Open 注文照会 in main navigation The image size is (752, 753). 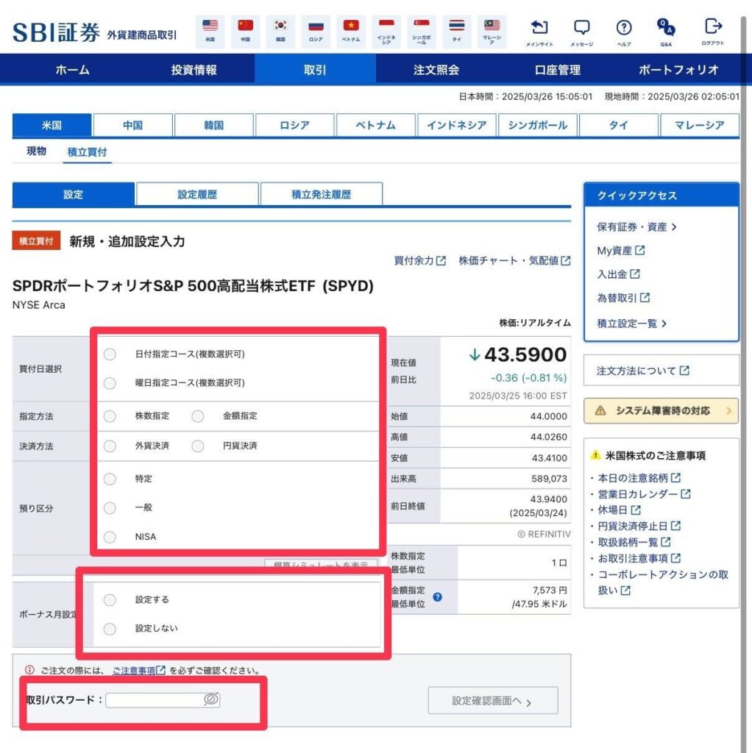tap(436, 70)
